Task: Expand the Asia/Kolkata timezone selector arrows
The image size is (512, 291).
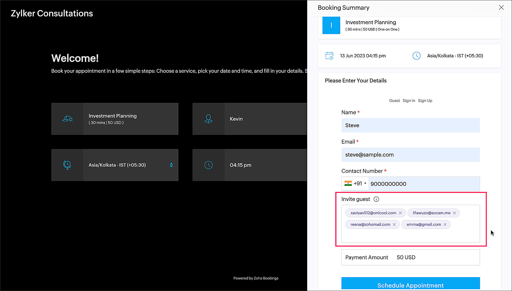Action: pos(171,165)
